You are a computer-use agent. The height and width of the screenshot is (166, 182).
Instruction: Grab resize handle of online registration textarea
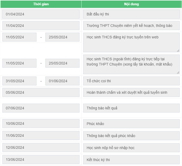[178, 51]
